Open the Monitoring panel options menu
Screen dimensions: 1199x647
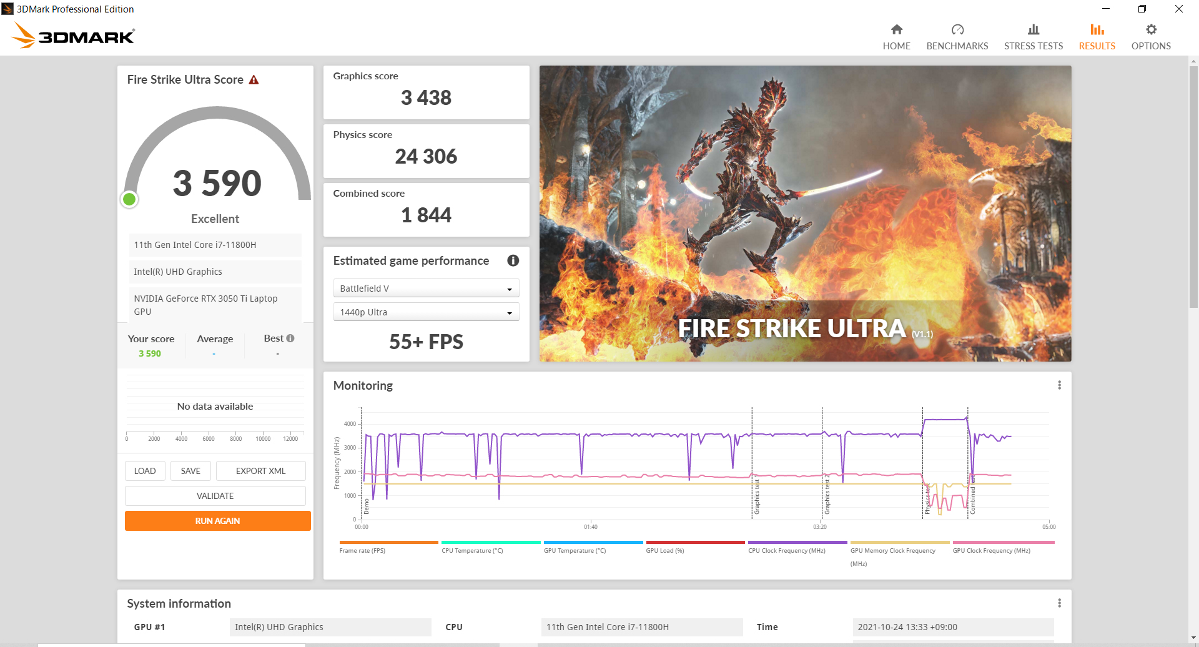[1059, 385]
